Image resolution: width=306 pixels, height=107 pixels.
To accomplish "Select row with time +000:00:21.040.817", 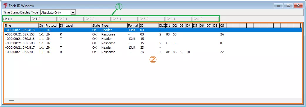I will pyautogui.click(x=153, y=47).
